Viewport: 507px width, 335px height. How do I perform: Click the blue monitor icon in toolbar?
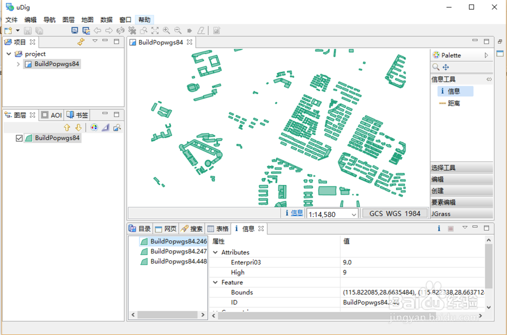[75, 30]
